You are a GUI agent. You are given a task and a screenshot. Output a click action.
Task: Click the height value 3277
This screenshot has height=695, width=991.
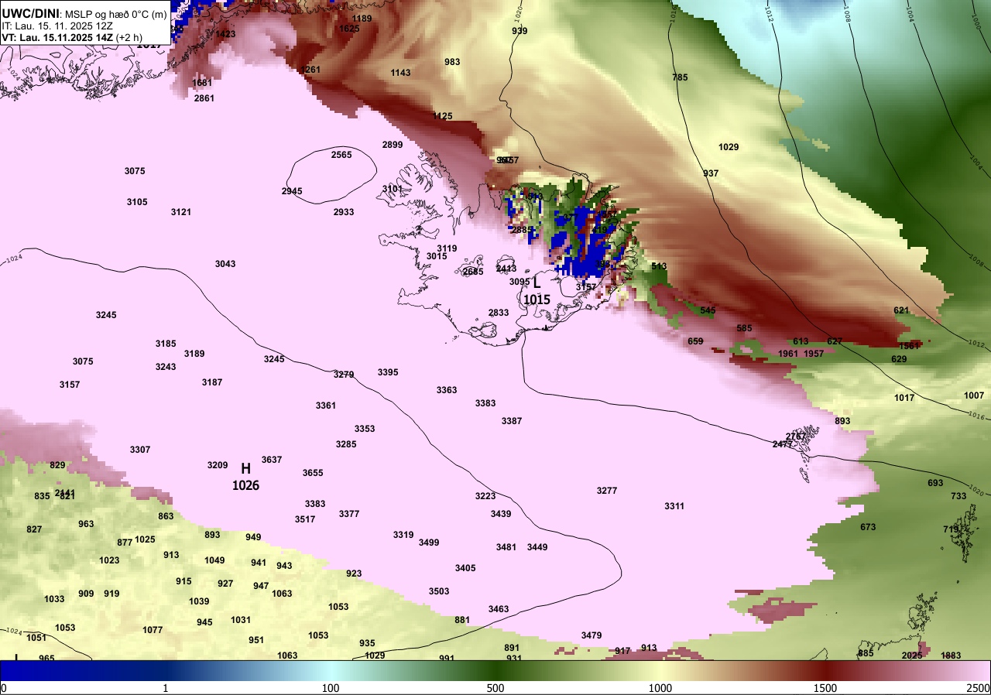click(607, 491)
